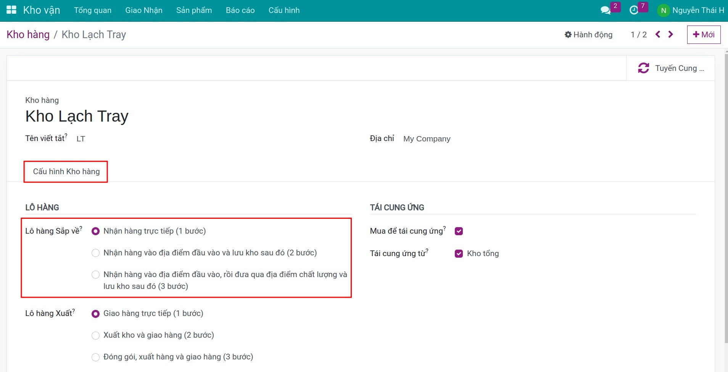Select two-step receipt (2 bước) option

pyautogui.click(x=95, y=253)
